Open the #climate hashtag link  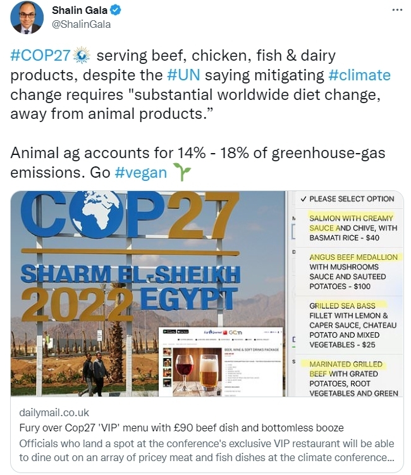[360, 75]
